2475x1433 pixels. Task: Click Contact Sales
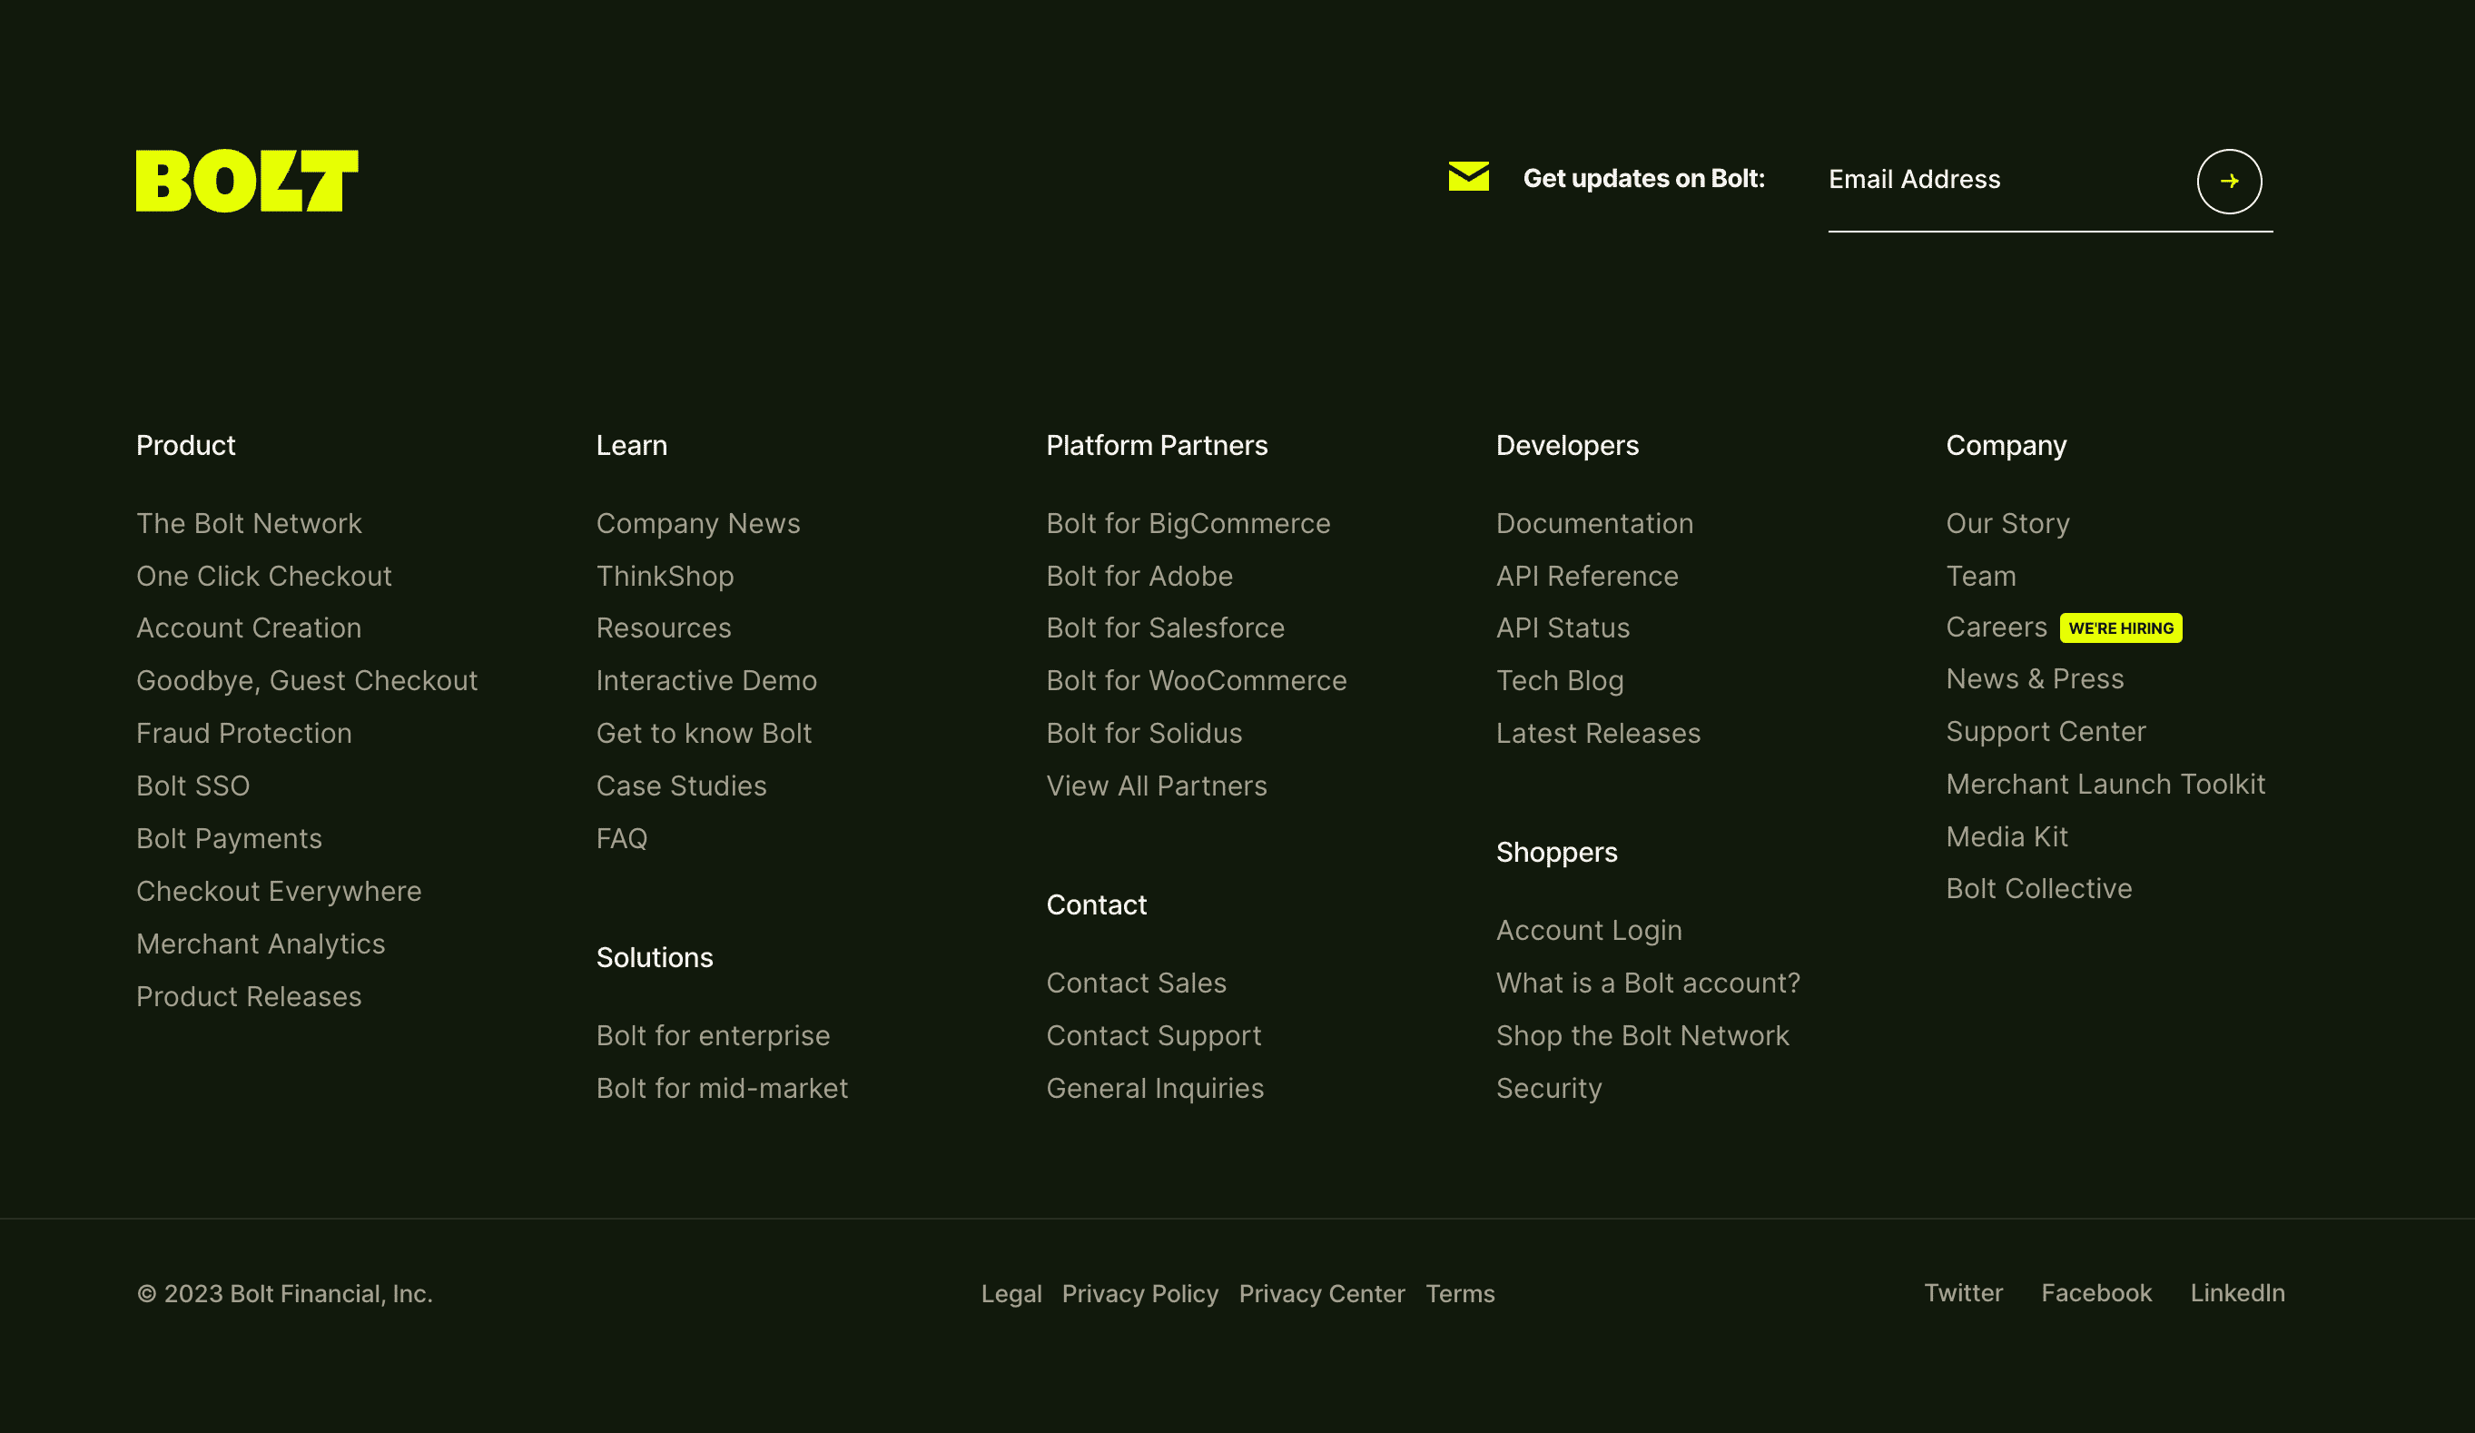click(1137, 983)
